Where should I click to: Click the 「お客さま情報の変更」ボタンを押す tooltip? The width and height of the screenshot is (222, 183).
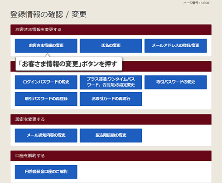pyautogui.click(x=69, y=64)
